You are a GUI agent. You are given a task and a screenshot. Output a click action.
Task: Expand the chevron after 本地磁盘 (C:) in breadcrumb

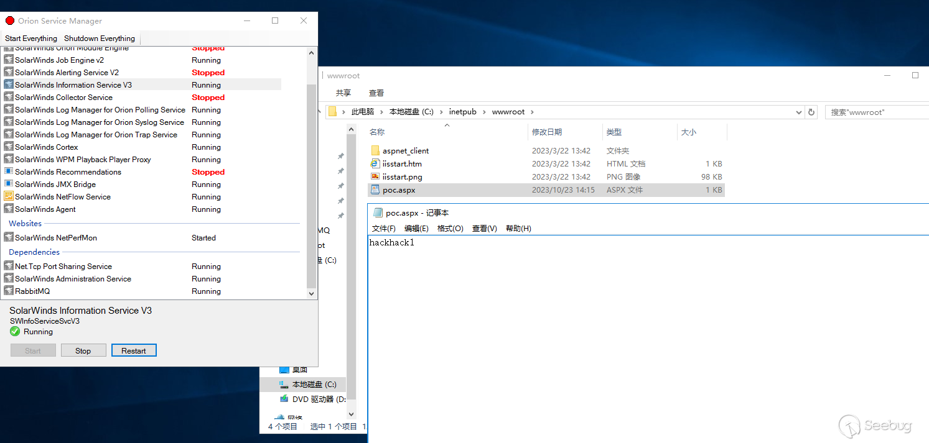441,112
